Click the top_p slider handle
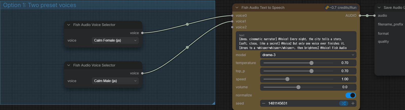The image size is (405, 110). pyautogui.click(x=311, y=71)
